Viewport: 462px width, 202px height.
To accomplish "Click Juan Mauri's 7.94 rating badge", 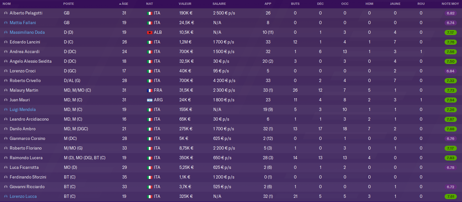I will tap(451, 100).
